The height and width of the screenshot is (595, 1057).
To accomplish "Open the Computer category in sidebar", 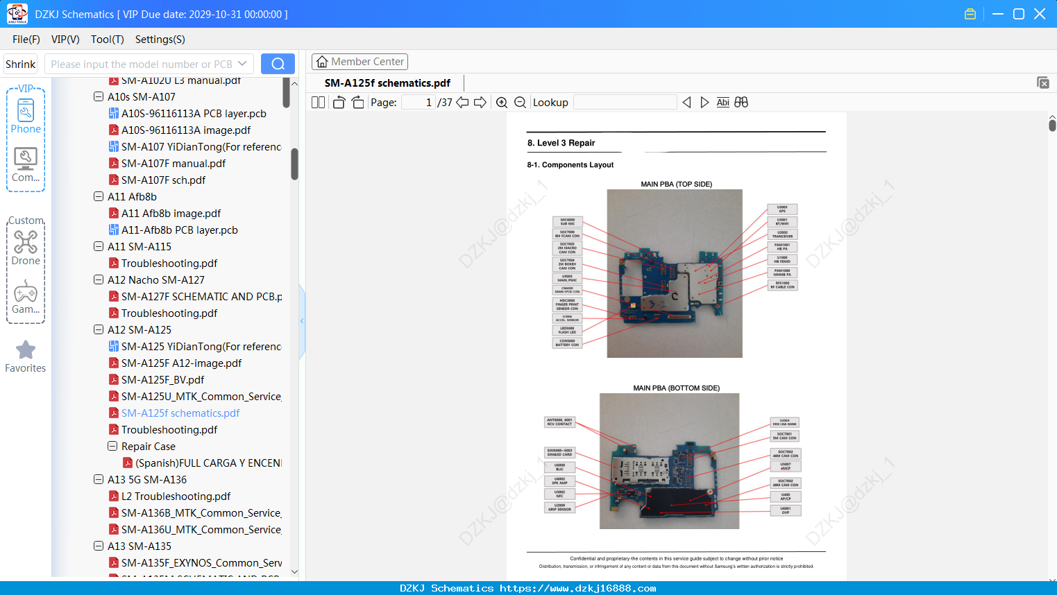I will (x=26, y=165).
